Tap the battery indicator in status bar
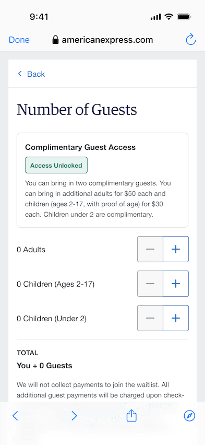Screen dimensions: 205x445 (x=184, y=17)
